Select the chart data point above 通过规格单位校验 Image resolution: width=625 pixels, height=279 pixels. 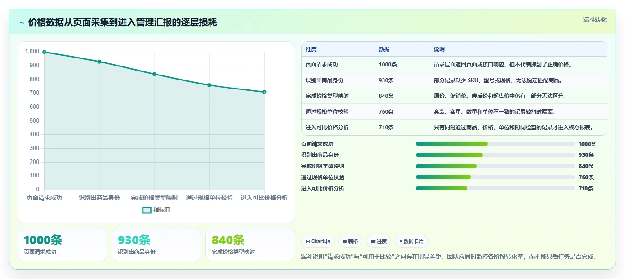point(209,85)
